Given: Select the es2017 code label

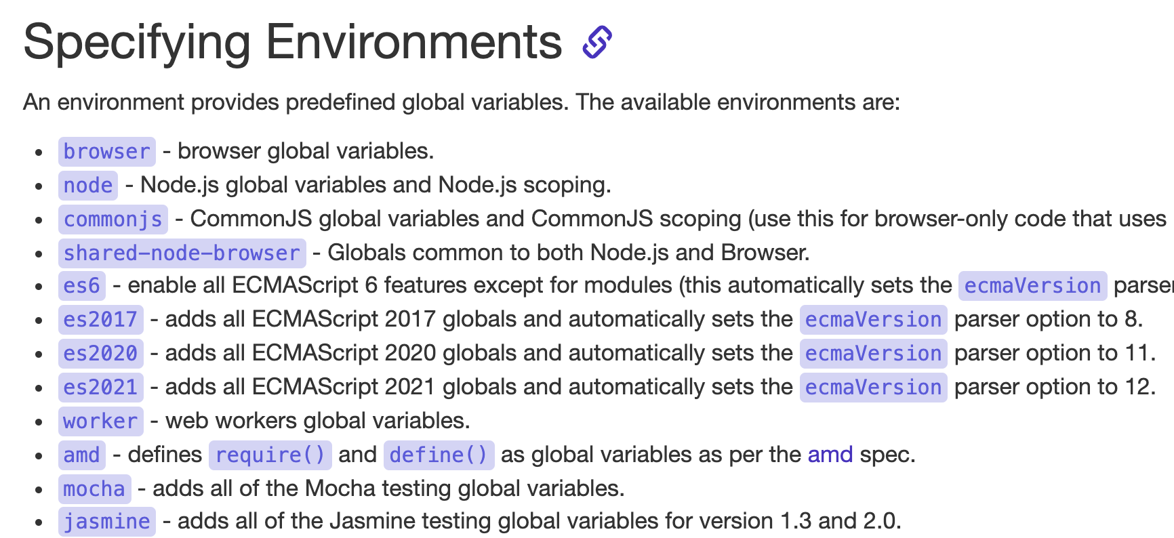Looking at the screenshot, I should (x=100, y=319).
